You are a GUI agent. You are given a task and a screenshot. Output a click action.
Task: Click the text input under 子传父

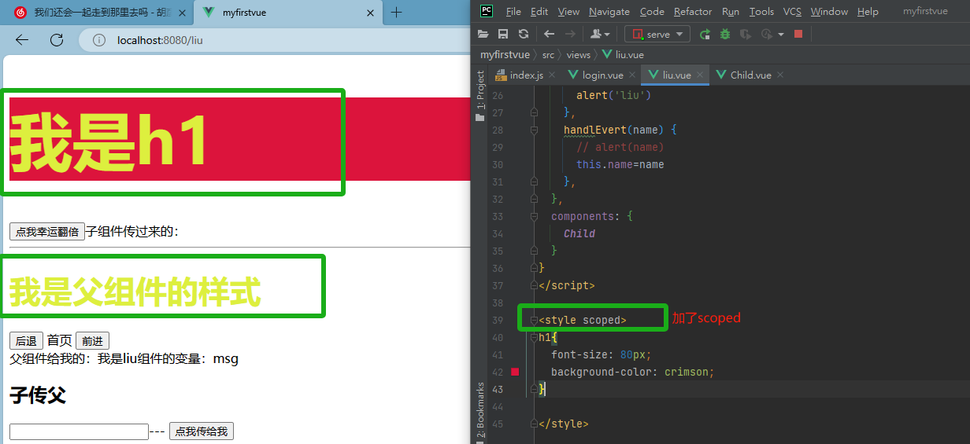click(x=79, y=431)
